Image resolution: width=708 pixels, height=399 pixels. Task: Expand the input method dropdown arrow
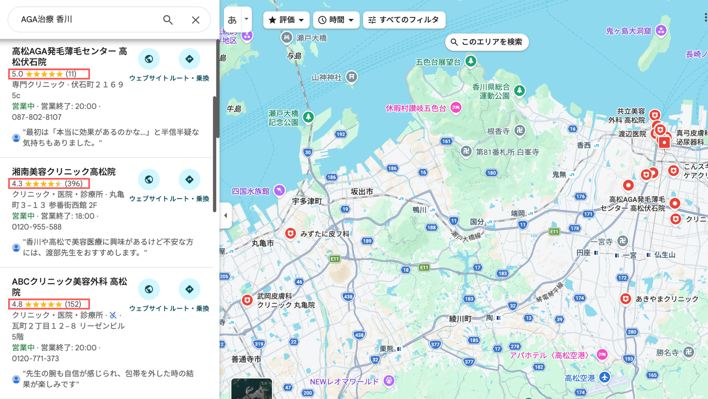246,19
